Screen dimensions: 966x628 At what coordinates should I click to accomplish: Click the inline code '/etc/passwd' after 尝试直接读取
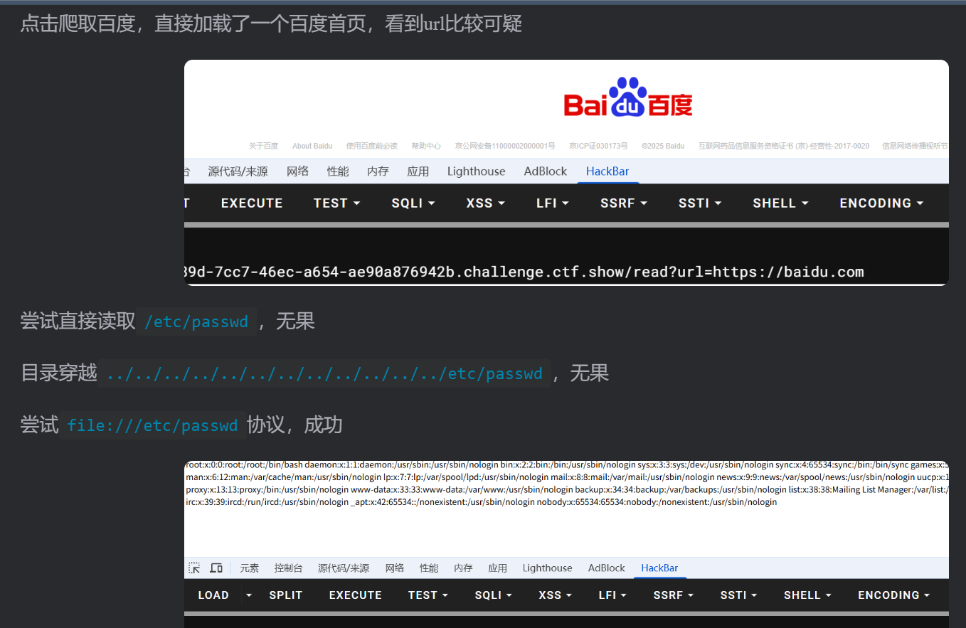click(x=196, y=321)
